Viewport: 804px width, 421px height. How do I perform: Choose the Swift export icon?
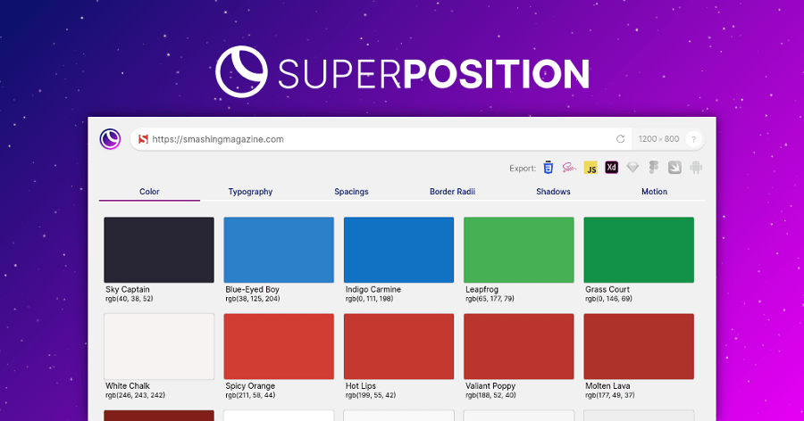coord(675,168)
